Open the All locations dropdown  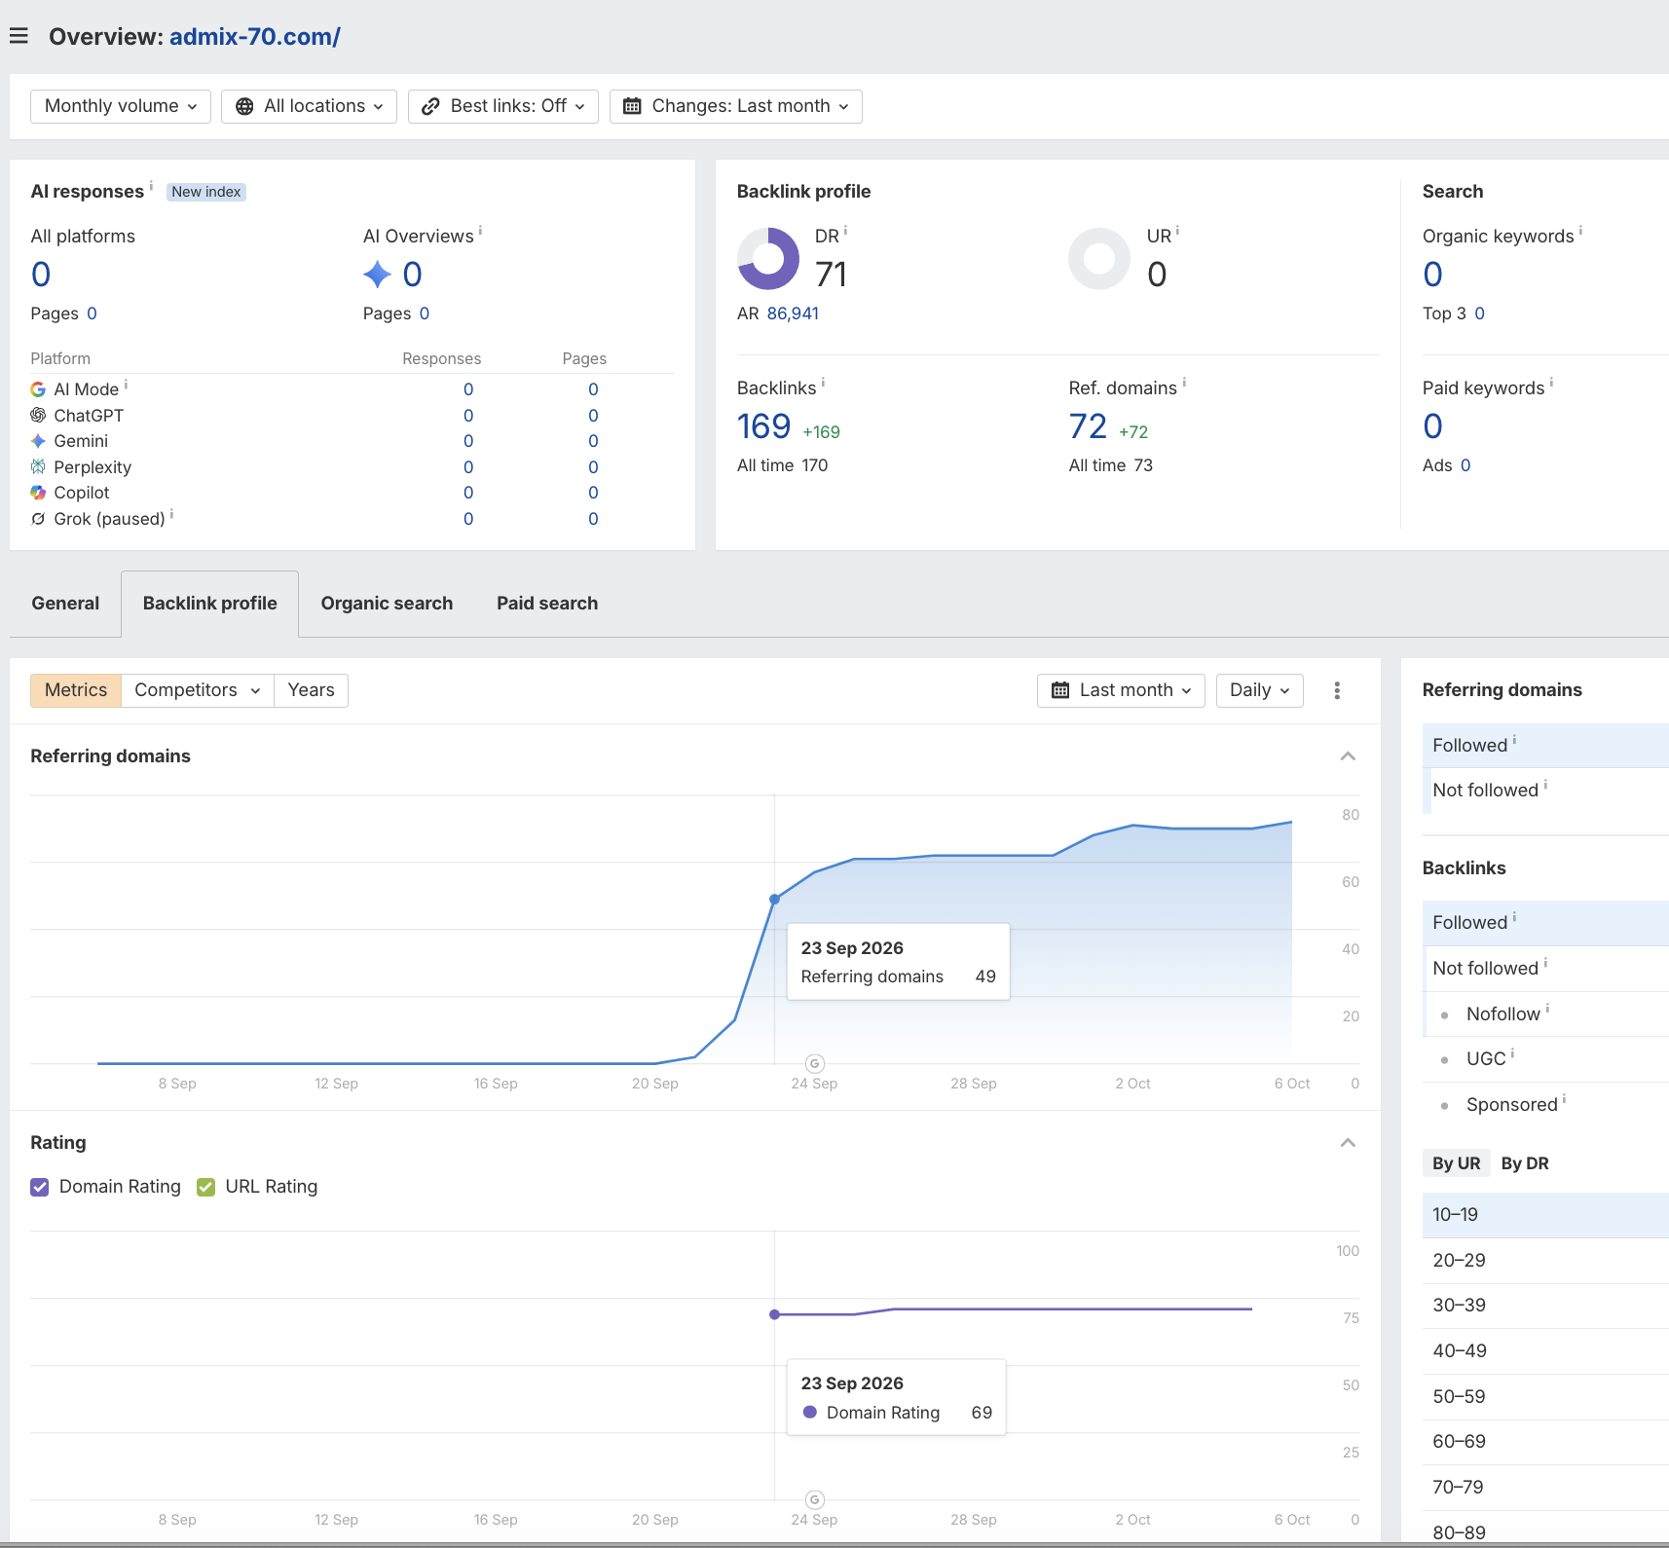click(310, 106)
